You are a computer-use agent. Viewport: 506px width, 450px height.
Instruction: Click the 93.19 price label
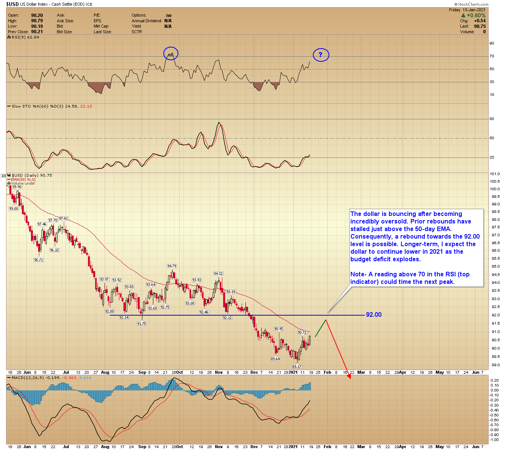point(231,292)
